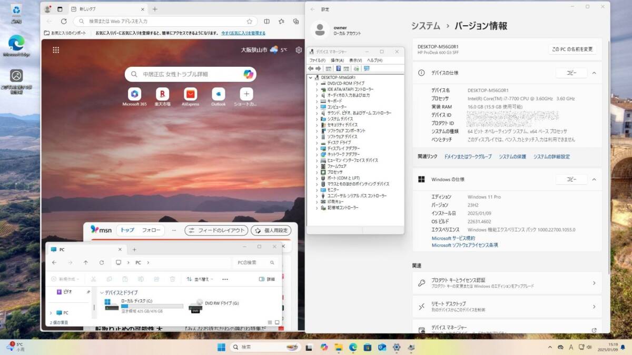Open the apps grid icon on Edge new tab
Image resolution: width=632 pixels, height=355 pixels.
pyautogui.click(x=56, y=50)
